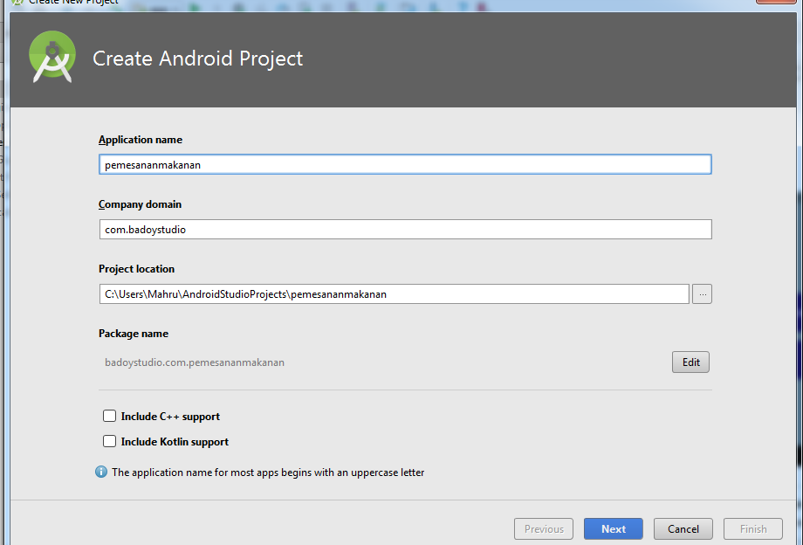Click the Android Studio logo in header
The height and width of the screenshot is (545, 803).
[51, 58]
